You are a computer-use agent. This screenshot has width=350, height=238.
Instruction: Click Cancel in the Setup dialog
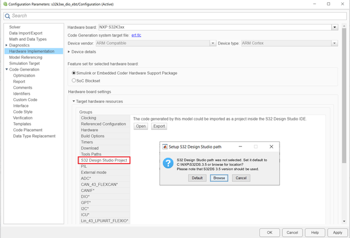pos(241,178)
